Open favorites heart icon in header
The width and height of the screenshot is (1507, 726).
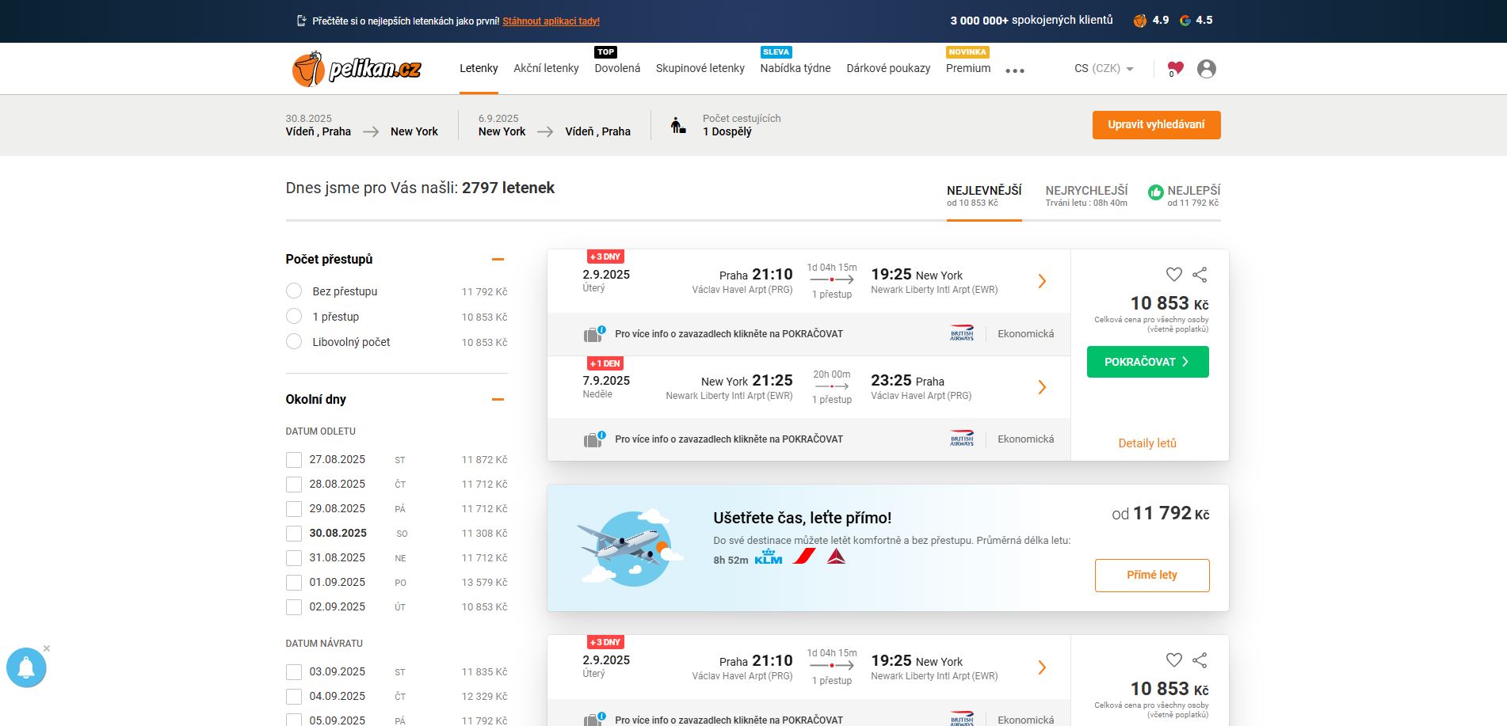tap(1175, 69)
